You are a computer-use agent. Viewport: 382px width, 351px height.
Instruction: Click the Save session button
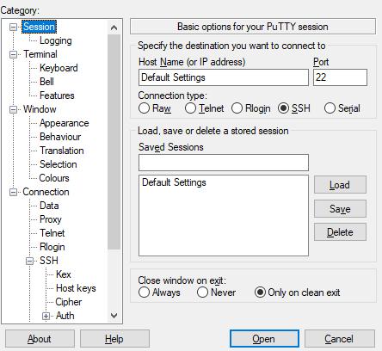click(x=340, y=208)
